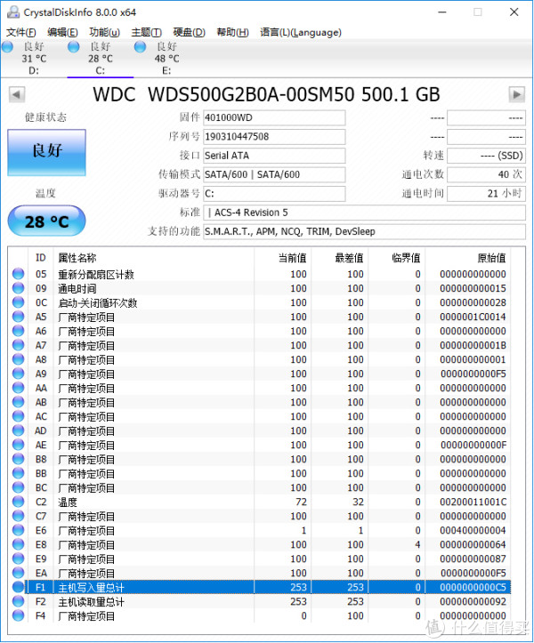Screen dimensions: 534x643
Task: Click the status orb of the D: drive
Action: [7, 47]
